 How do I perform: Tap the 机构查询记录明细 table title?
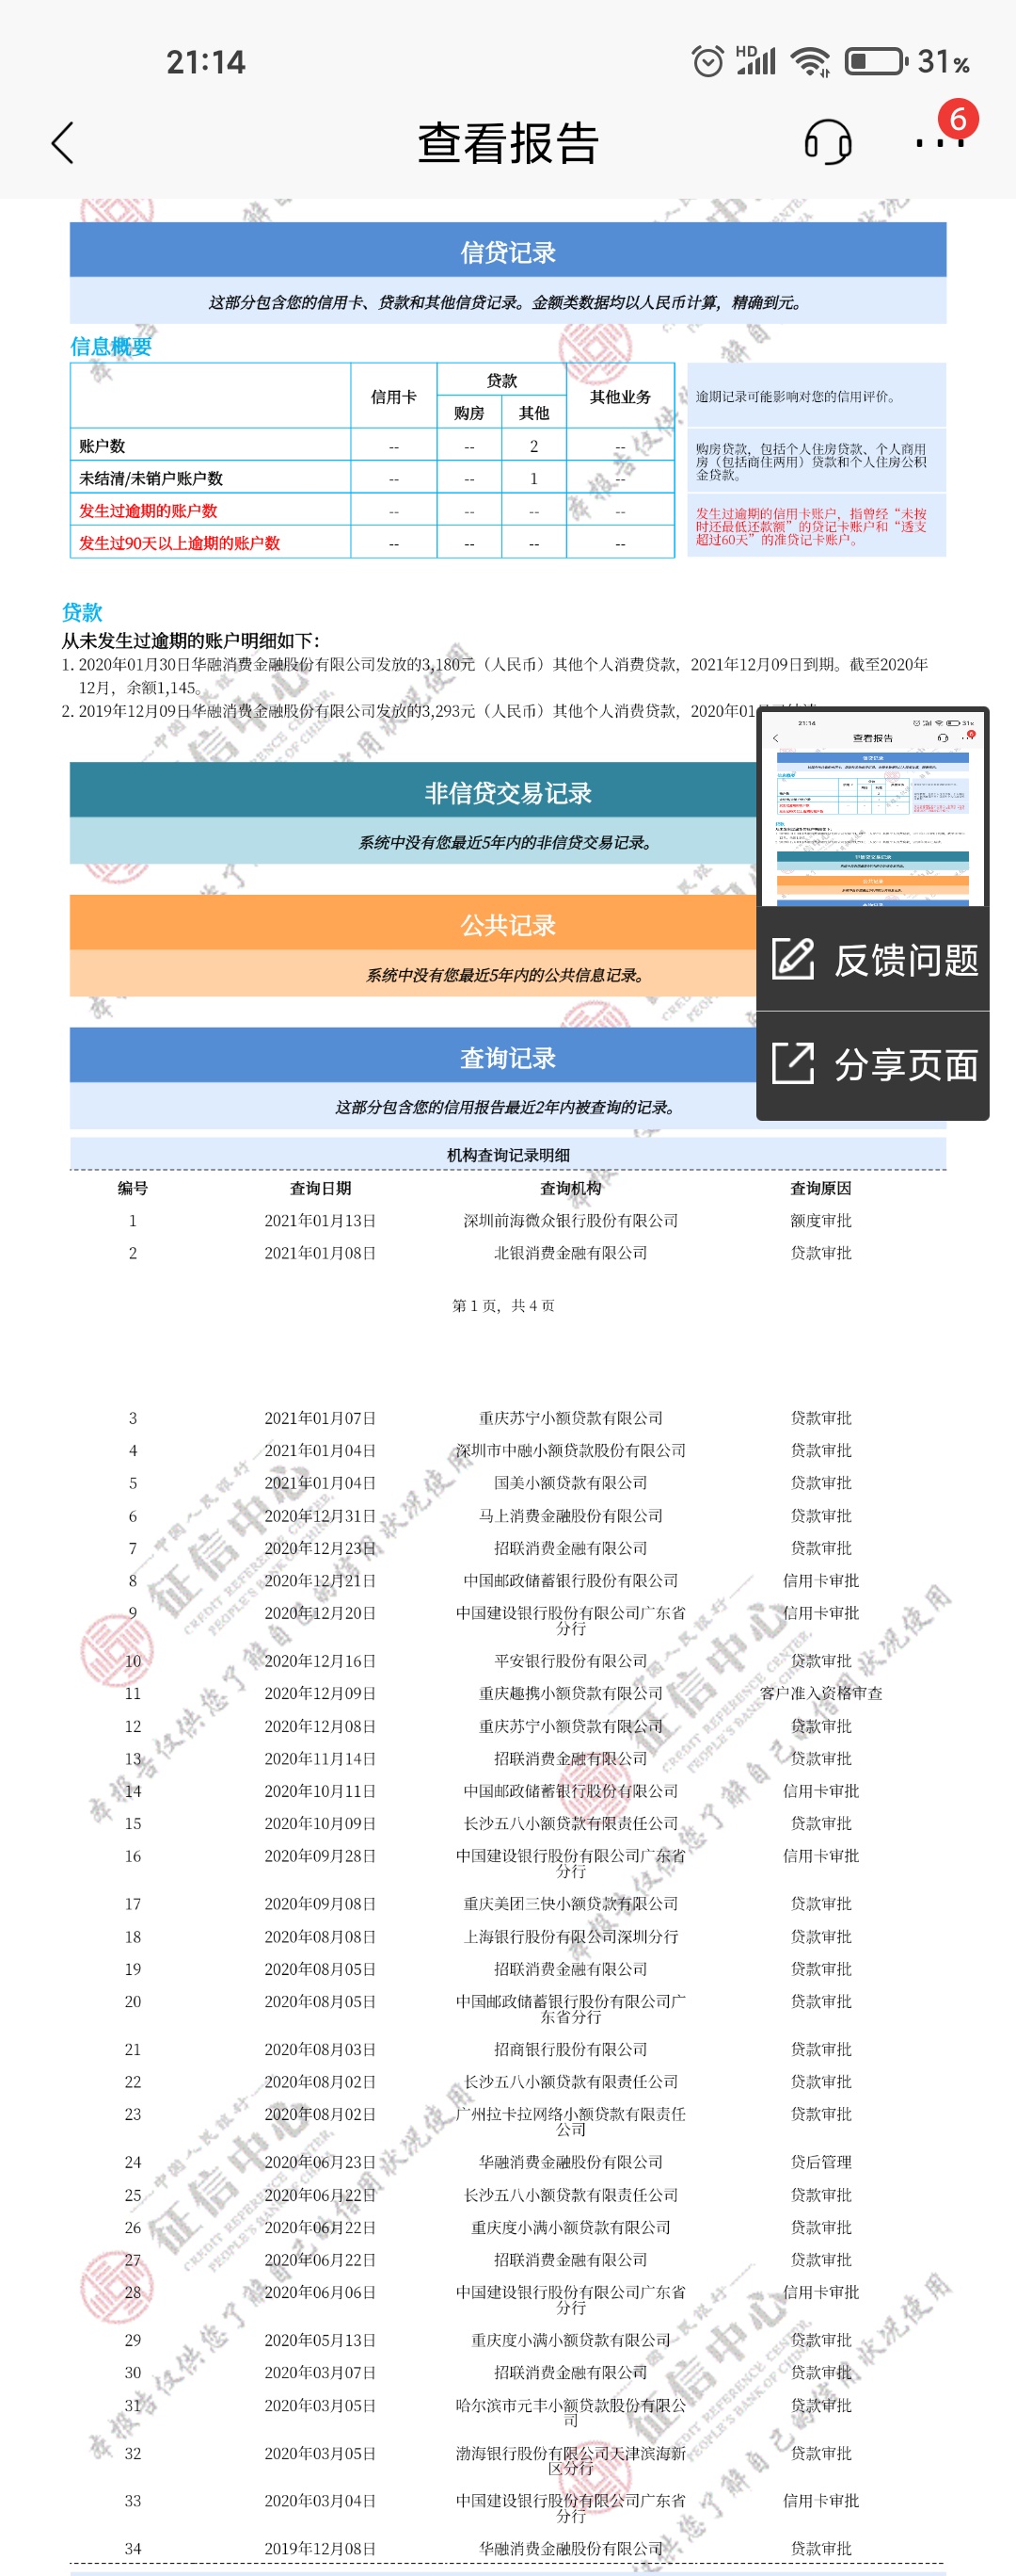point(507,1155)
